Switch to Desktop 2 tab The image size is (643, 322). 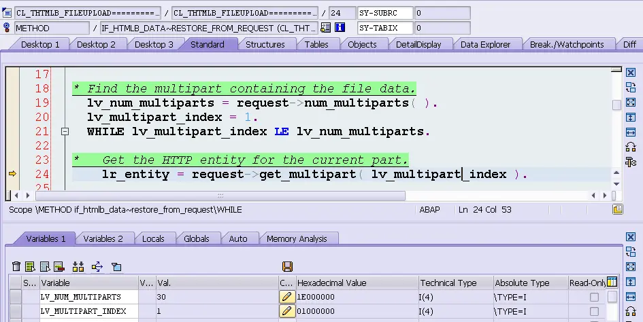point(96,44)
